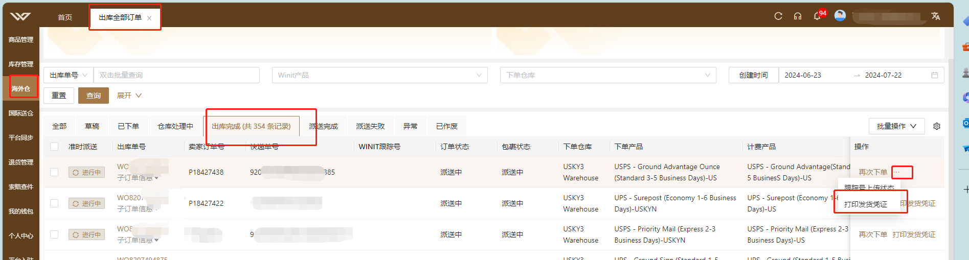Click the 双击批量查询 search input

click(x=176, y=75)
